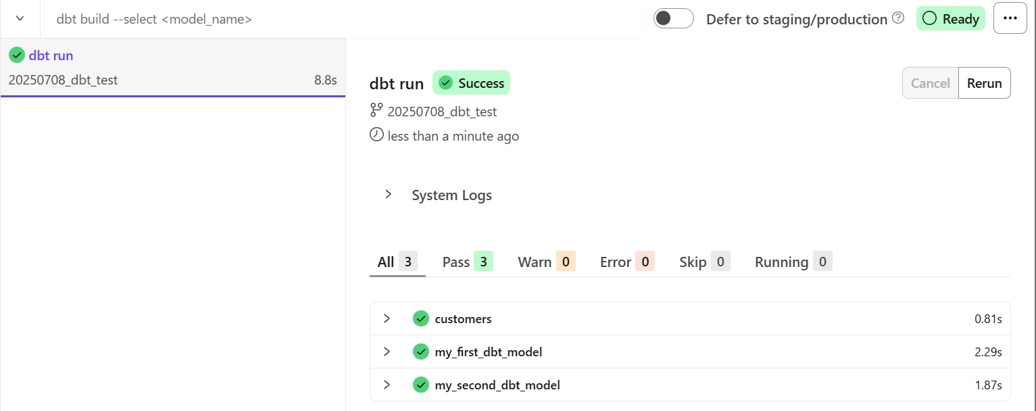Image resolution: width=1036 pixels, height=411 pixels.
Task: Switch to the Running tab
Action: (x=793, y=262)
